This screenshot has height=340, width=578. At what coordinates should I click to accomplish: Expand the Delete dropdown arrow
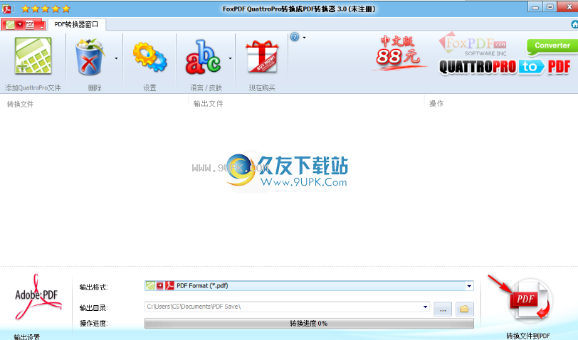(x=116, y=58)
